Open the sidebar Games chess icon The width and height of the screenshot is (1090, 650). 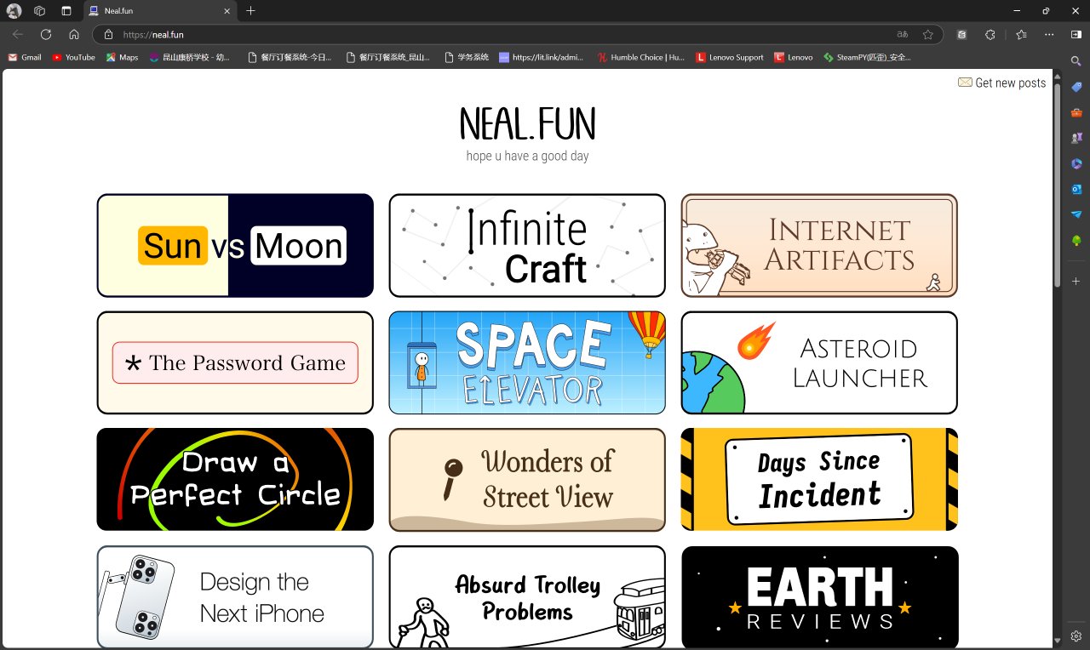(x=1076, y=138)
